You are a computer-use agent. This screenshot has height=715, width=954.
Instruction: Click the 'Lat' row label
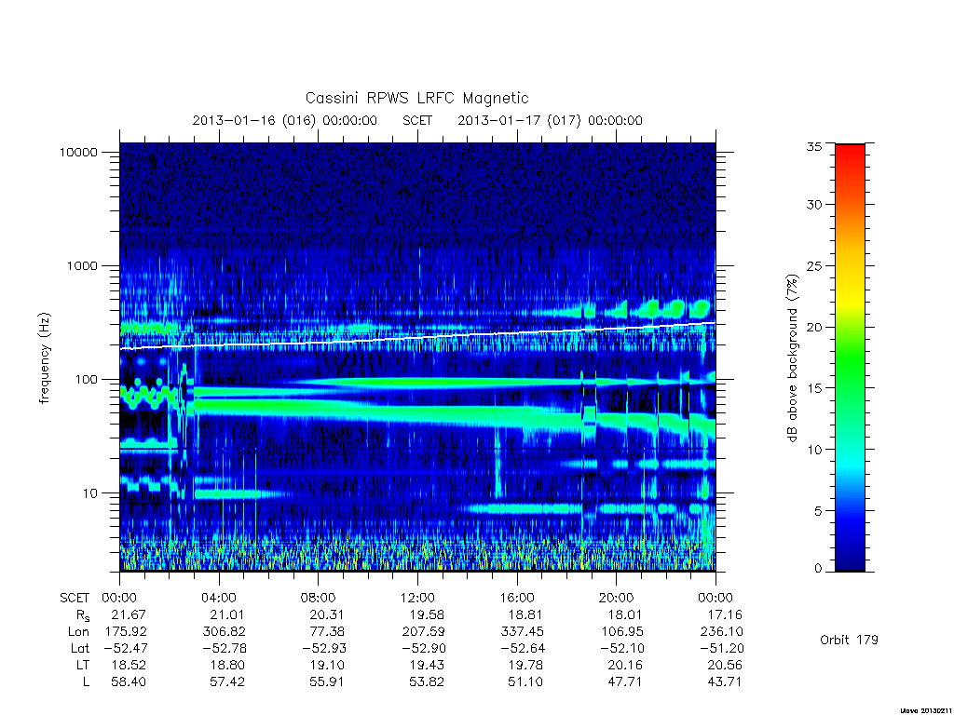point(80,648)
